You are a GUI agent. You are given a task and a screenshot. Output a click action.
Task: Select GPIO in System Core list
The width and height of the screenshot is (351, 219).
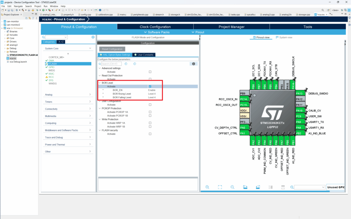[51, 67]
